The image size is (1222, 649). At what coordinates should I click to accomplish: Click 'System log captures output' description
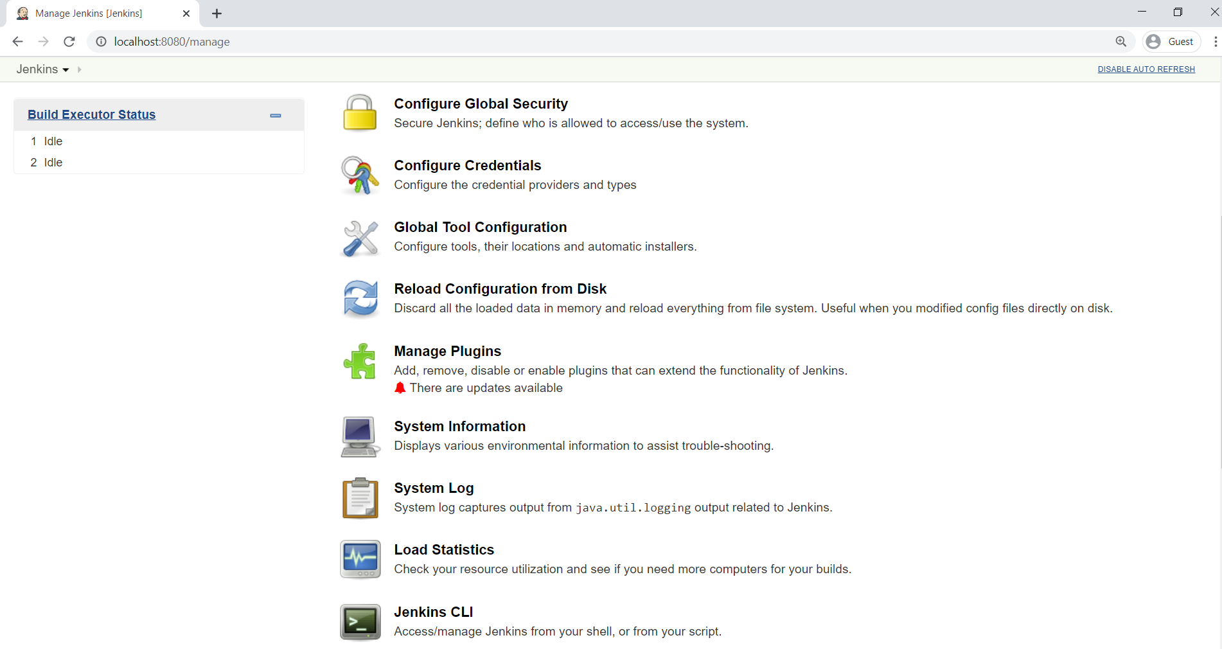pyautogui.click(x=613, y=508)
